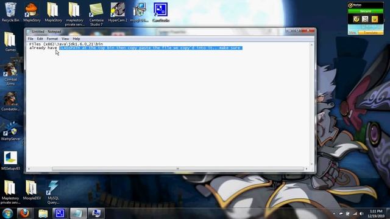Screen dimensions: 390x219
Task: Switch to Notepad taskbar button
Action: 78,214
